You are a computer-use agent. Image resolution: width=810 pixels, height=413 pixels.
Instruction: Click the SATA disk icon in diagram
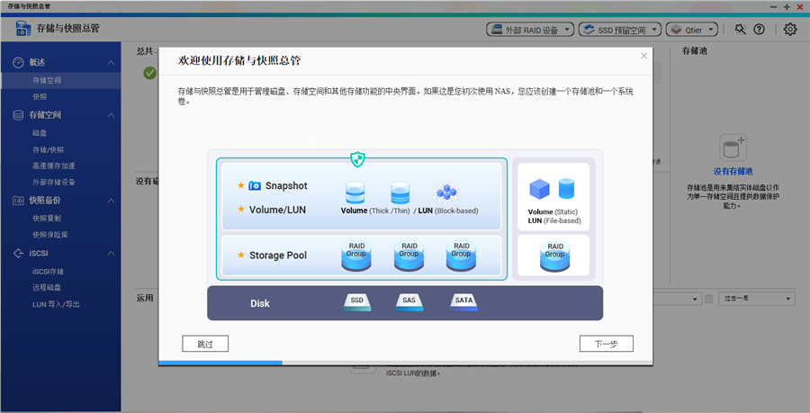(x=463, y=301)
